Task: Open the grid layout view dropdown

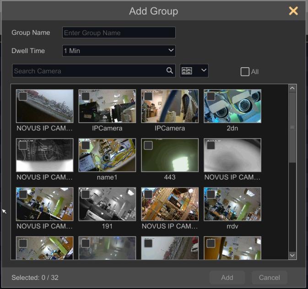Action: [194, 71]
